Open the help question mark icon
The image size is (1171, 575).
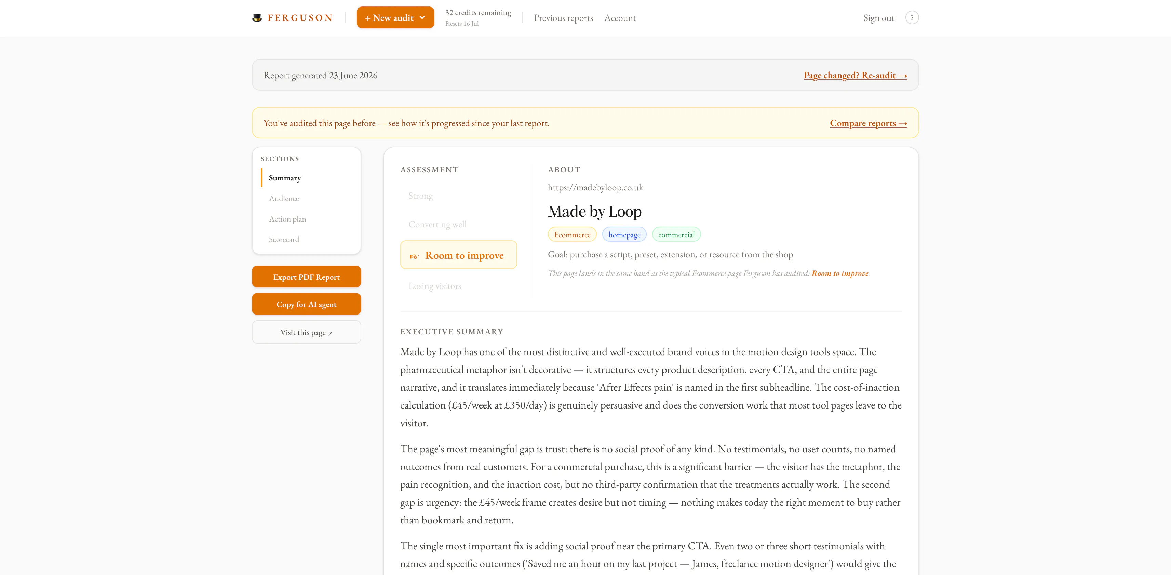[912, 18]
